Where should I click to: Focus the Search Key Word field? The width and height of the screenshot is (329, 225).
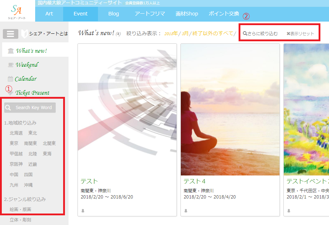click(30, 108)
